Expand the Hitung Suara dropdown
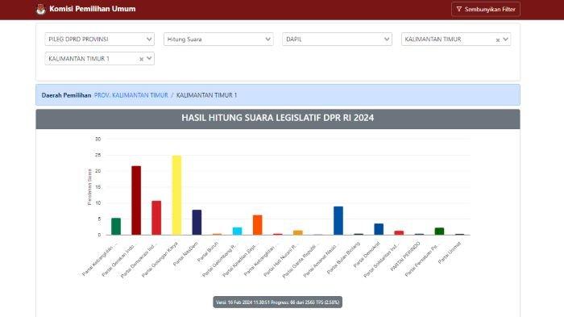Viewport: 564px width, 317px height. point(218,40)
